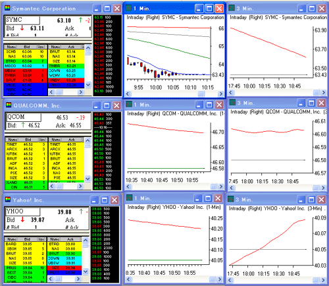Click left scroll arrow in YHOO 3 Min chart
Image resolution: width=329 pixels, height=286 pixels.
(230, 280)
